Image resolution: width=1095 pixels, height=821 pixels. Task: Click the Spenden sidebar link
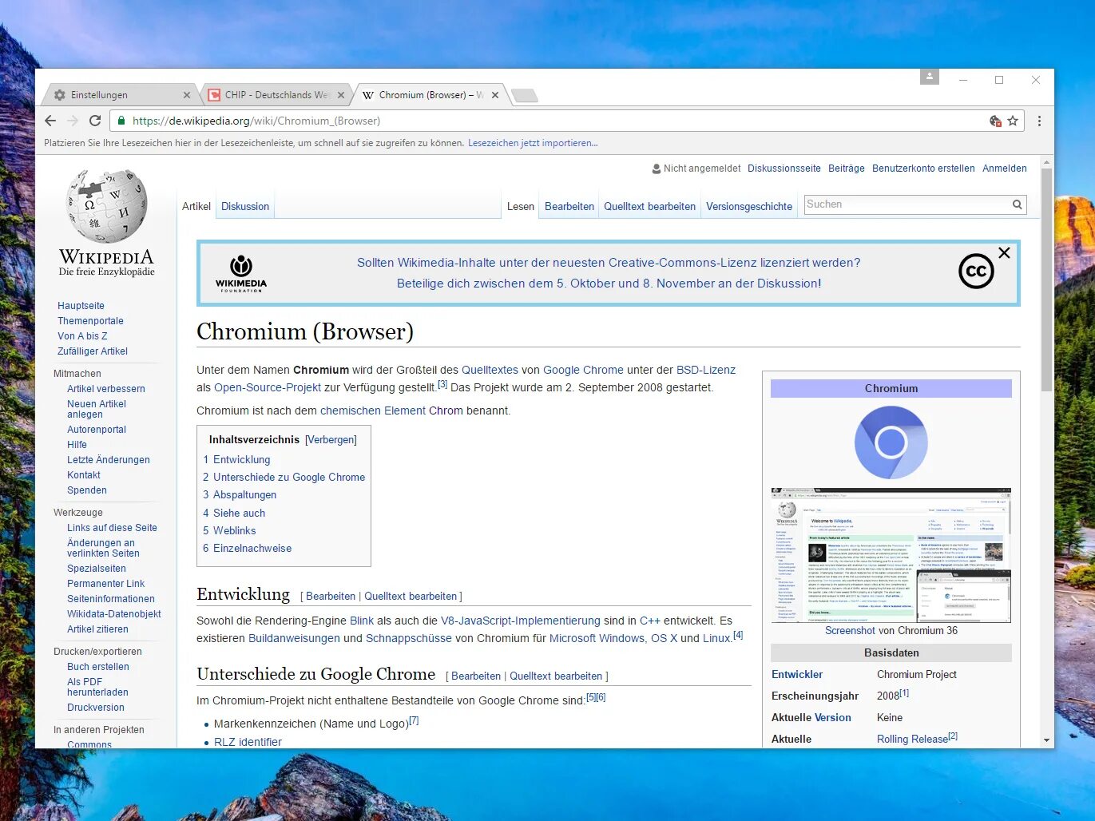[x=87, y=490]
